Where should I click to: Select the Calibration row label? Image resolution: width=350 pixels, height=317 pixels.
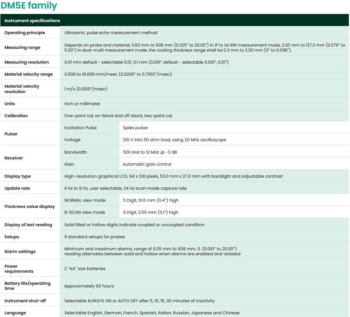(16, 116)
